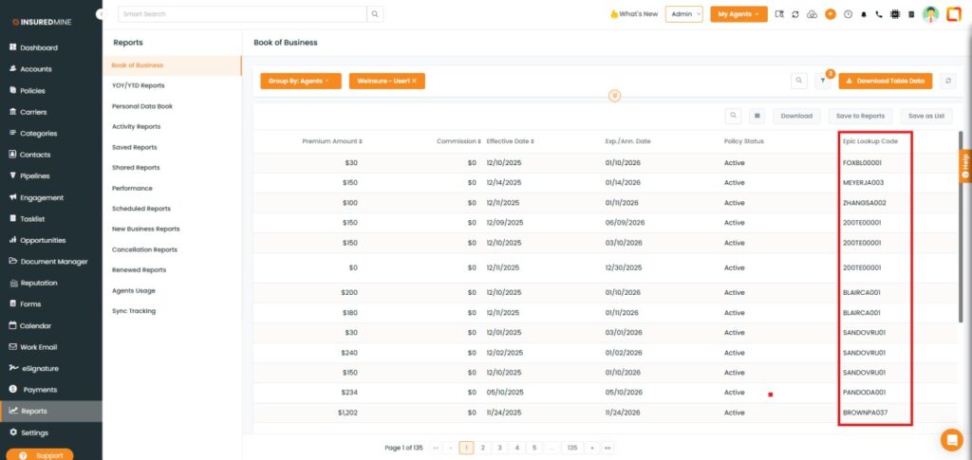This screenshot has height=460, width=972.
Task: Expand the My Agents dropdown
Action: pos(738,14)
